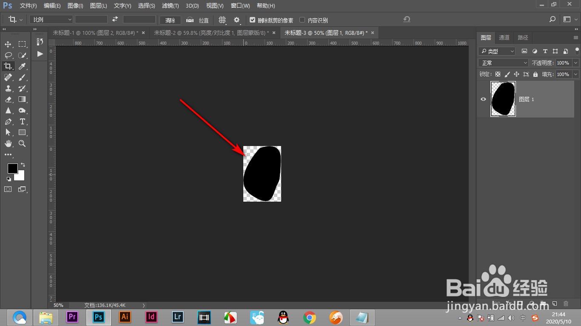Click the black foreground color swatch
581x326 pixels.
(x=12, y=168)
